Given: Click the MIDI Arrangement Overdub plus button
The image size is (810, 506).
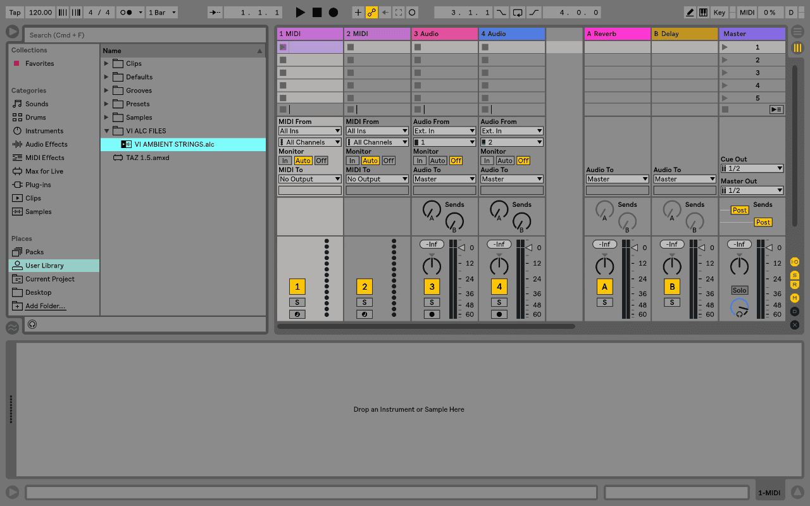Looking at the screenshot, I should (x=358, y=13).
